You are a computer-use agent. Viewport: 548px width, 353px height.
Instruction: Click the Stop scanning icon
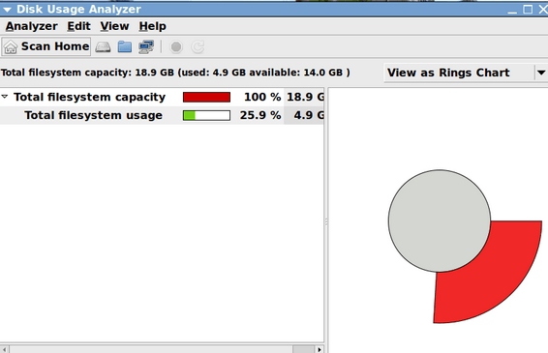(x=176, y=46)
